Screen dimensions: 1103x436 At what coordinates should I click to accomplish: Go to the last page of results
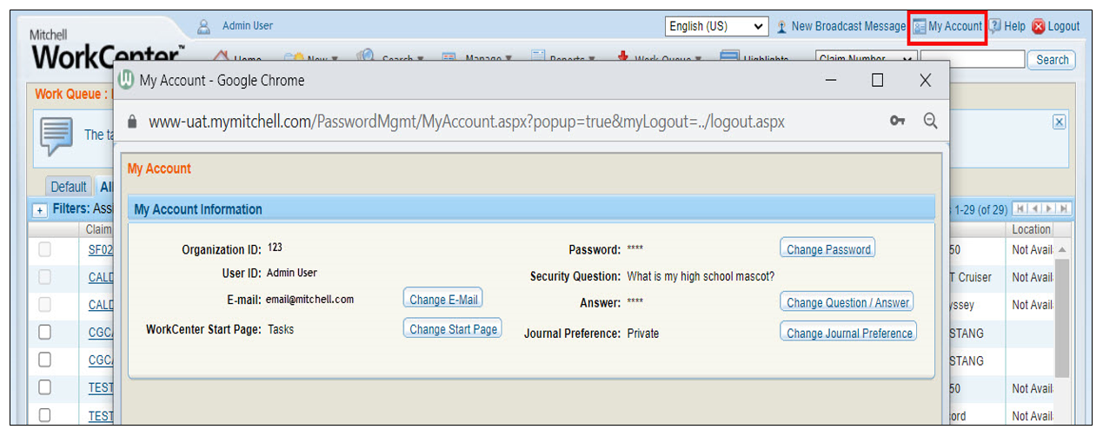click(x=1064, y=209)
